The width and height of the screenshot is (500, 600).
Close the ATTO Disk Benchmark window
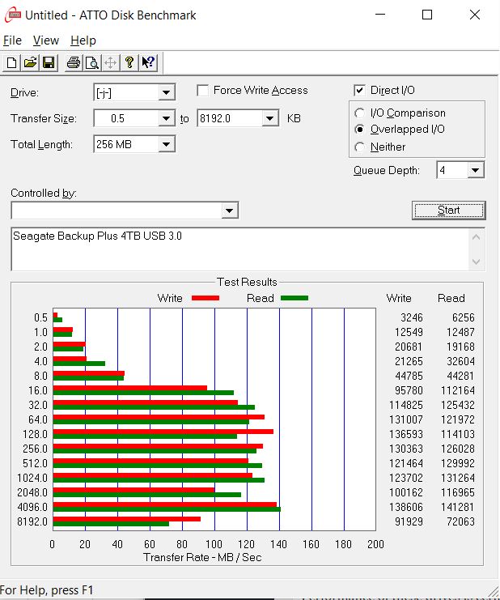(475, 15)
